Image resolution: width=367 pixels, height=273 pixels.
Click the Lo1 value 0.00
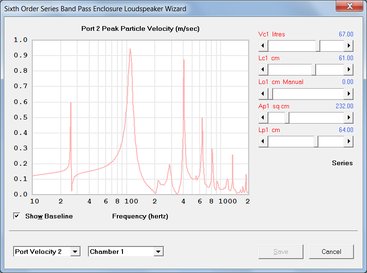pyautogui.click(x=347, y=82)
